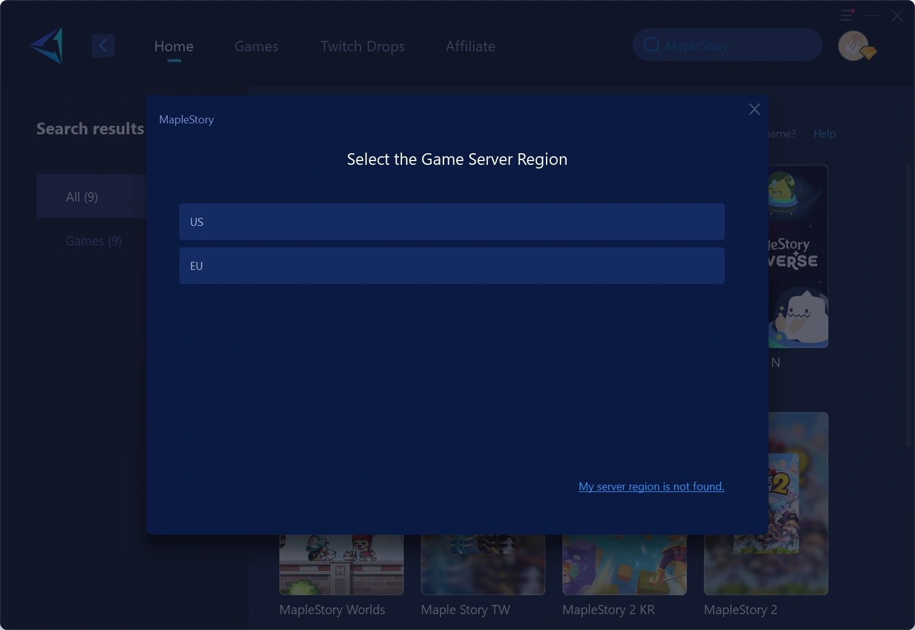The image size is (915, 630).
Task: Navigate to Twitch Drops tab
Action: pos(362,46)
